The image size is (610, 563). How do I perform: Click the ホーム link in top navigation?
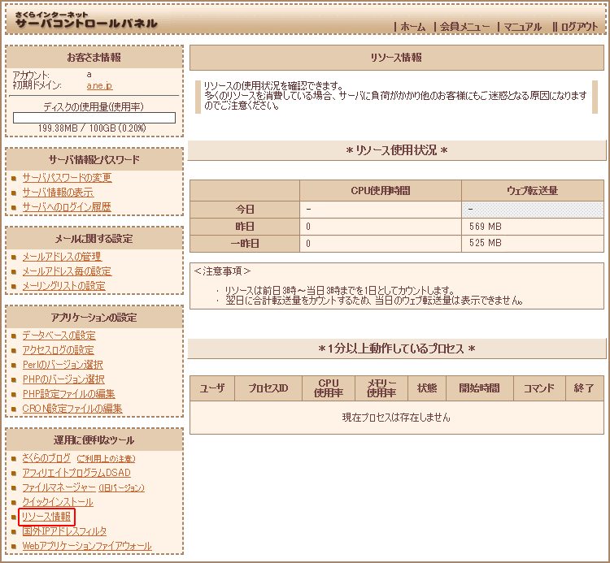(412, 27)
